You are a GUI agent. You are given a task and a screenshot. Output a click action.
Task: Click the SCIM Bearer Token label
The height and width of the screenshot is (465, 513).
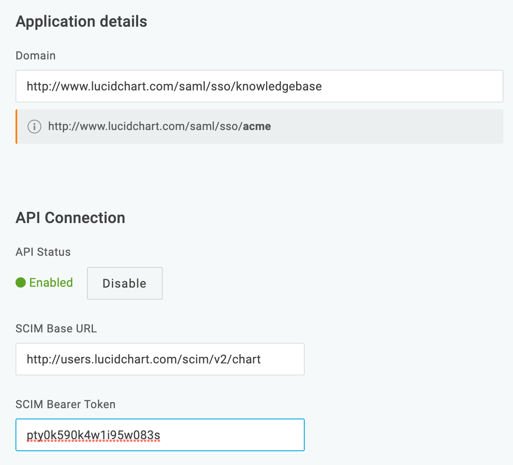65,404
